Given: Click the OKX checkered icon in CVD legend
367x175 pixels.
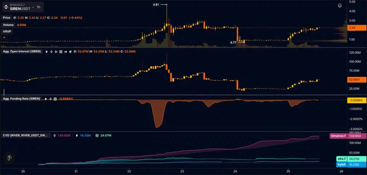Looking at the screenshot, I should [97, 136].
